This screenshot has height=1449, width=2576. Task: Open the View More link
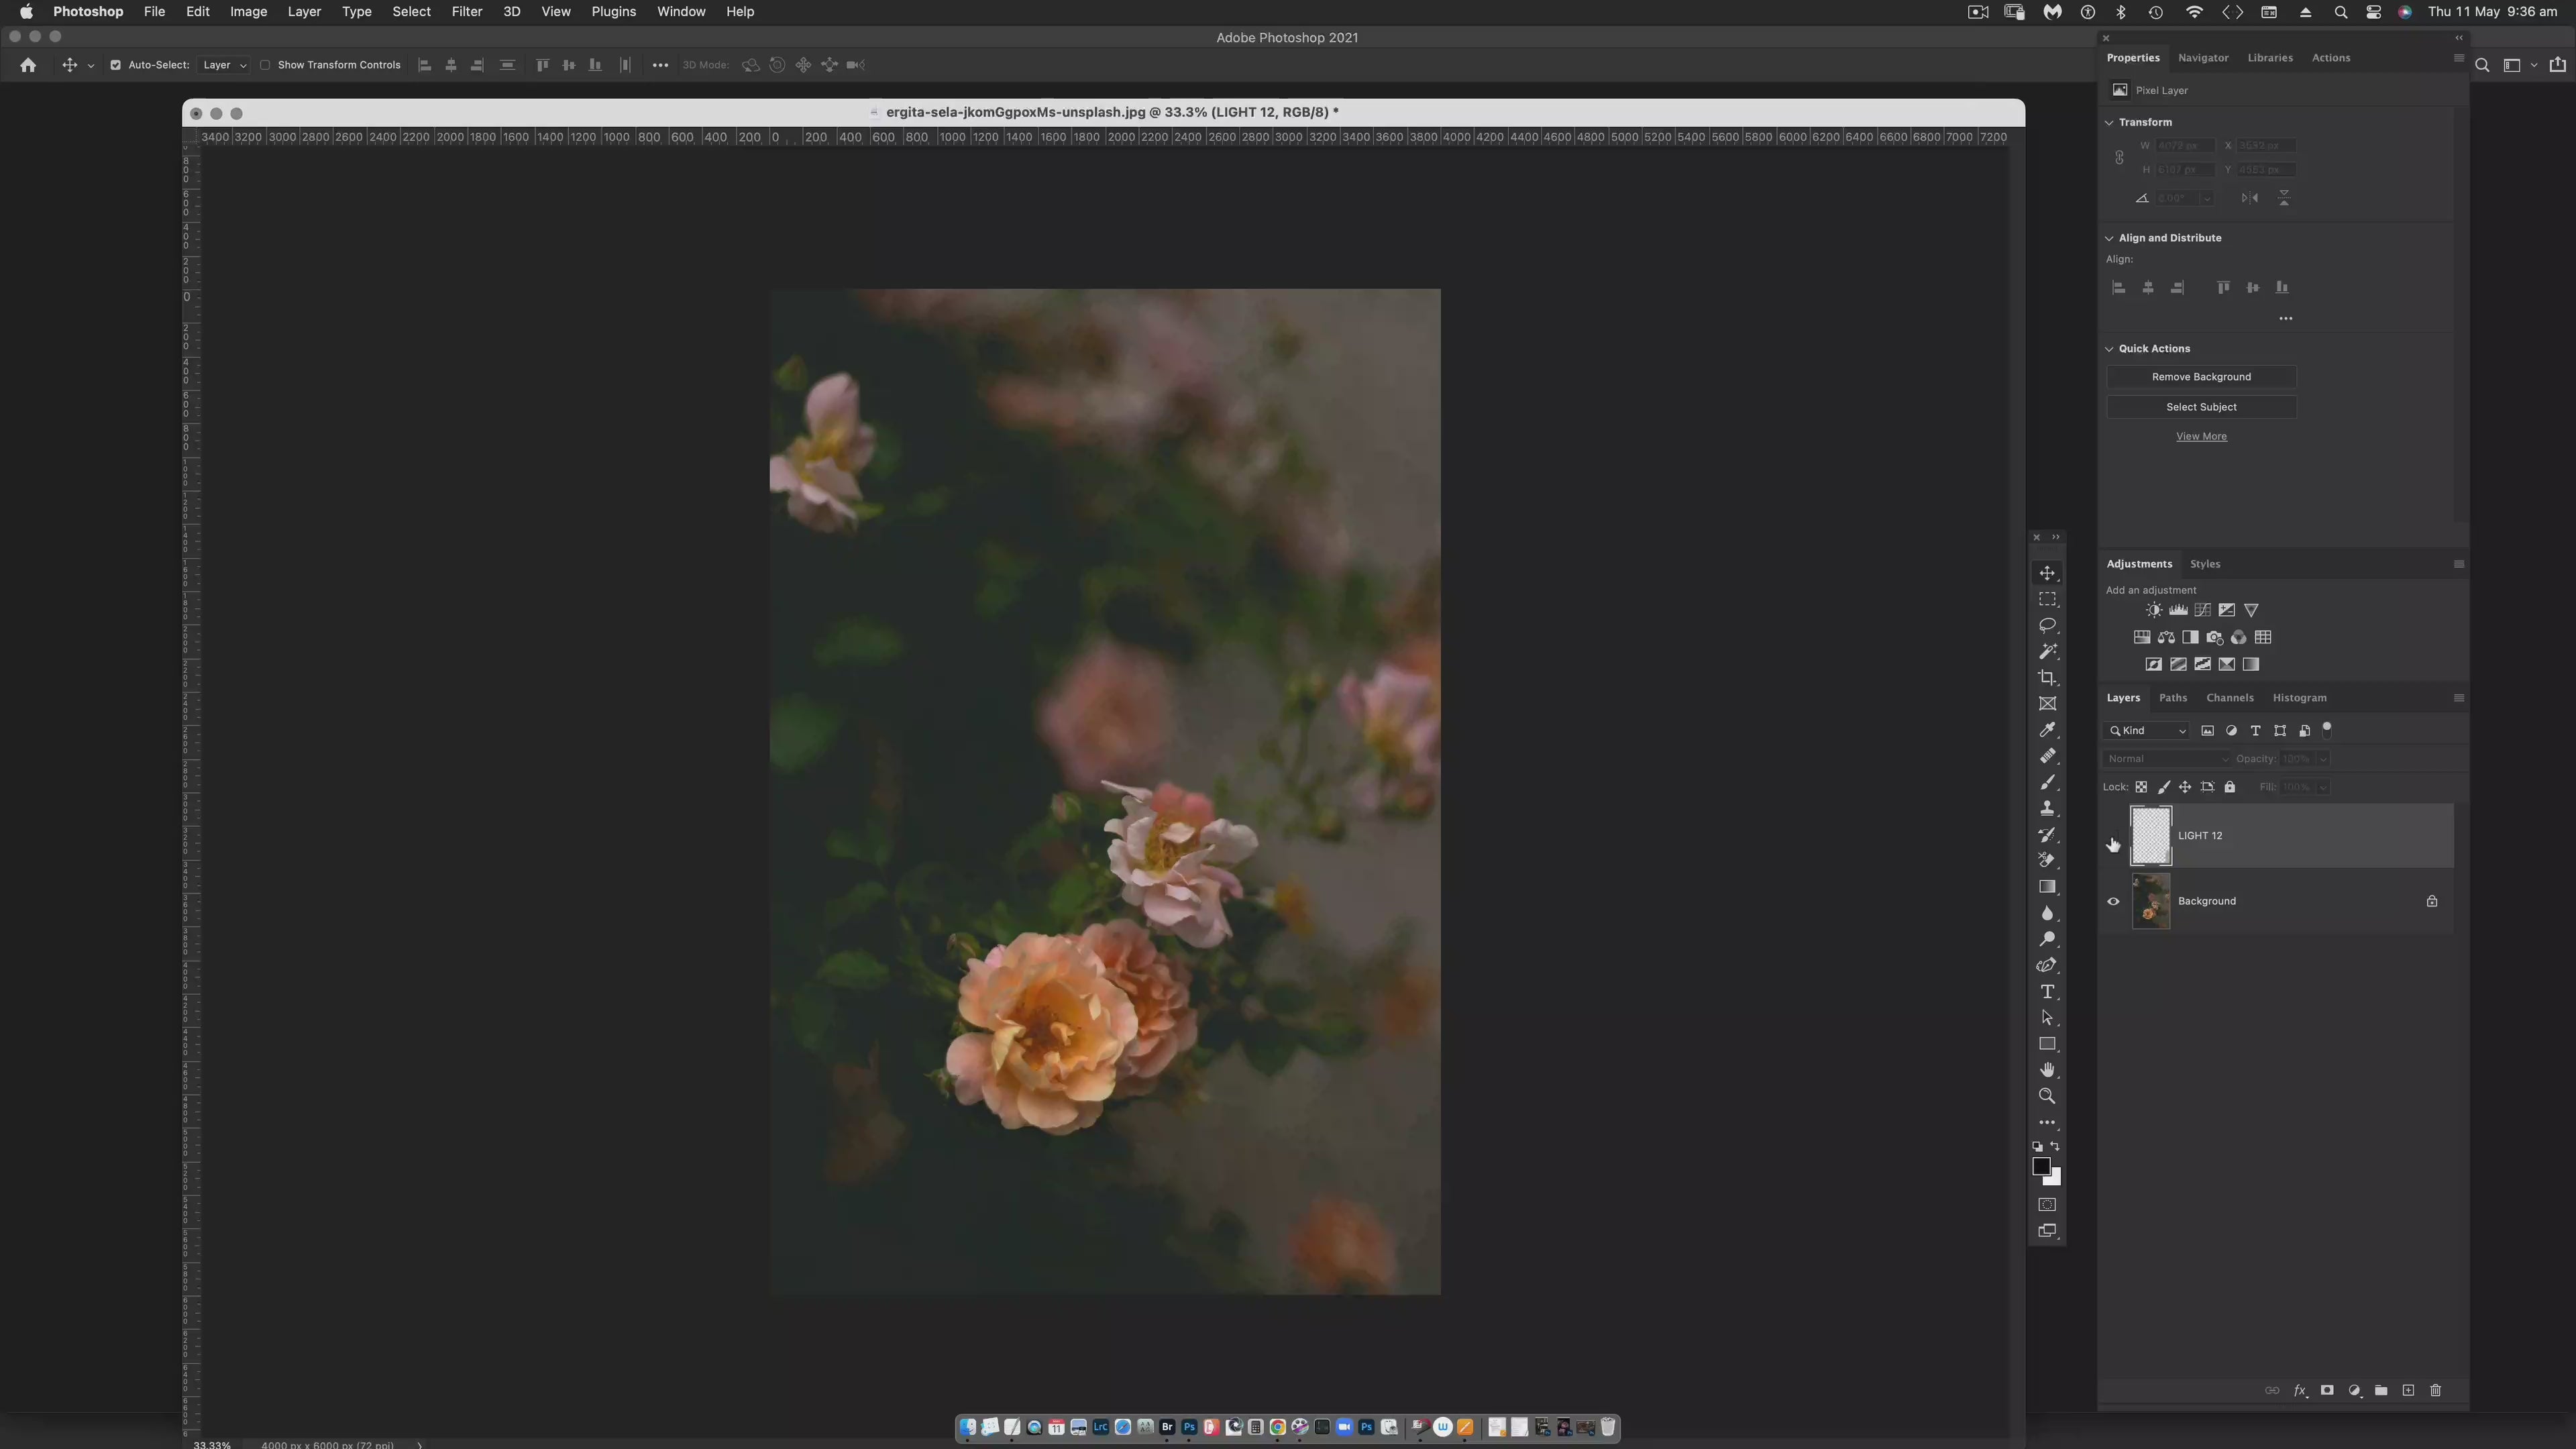(2201, 436)
